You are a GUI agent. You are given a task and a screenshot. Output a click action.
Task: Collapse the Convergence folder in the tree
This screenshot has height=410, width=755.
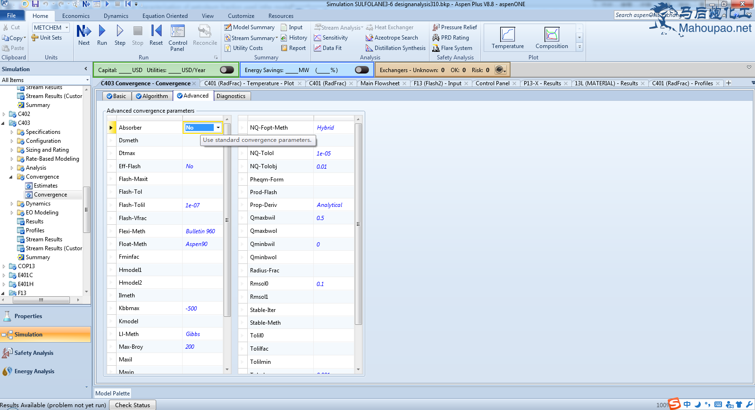click(x=11, y=177)
